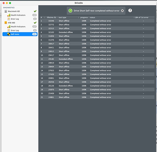Screen dimensions: 157x152
Task: Sort by the lifetime (h) column header
Action: 51,17
